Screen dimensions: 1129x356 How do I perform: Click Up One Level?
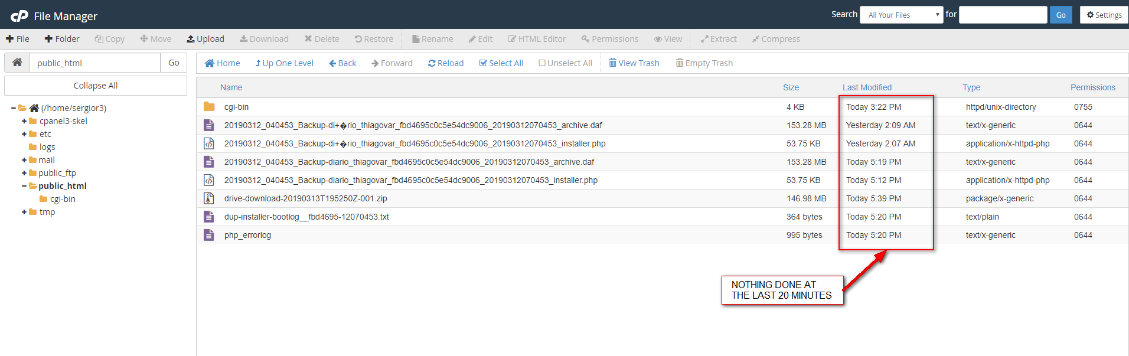[284, 63]
